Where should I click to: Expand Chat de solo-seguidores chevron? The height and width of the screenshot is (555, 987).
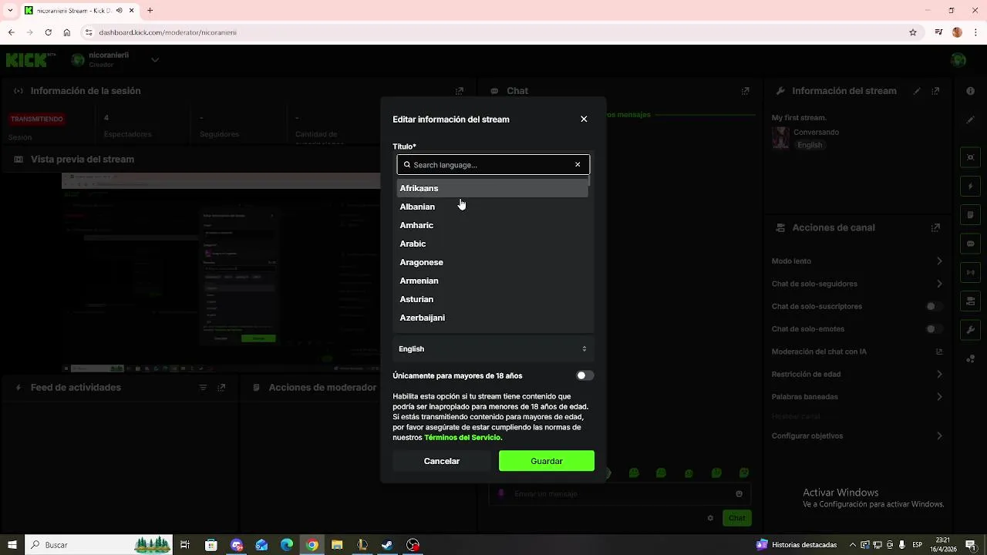click(x=939, y=284)
